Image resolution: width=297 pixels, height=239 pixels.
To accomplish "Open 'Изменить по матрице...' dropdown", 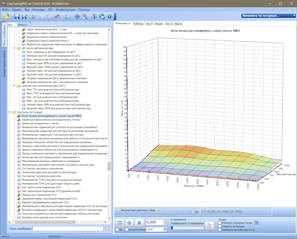I will (x=269, y=15).
